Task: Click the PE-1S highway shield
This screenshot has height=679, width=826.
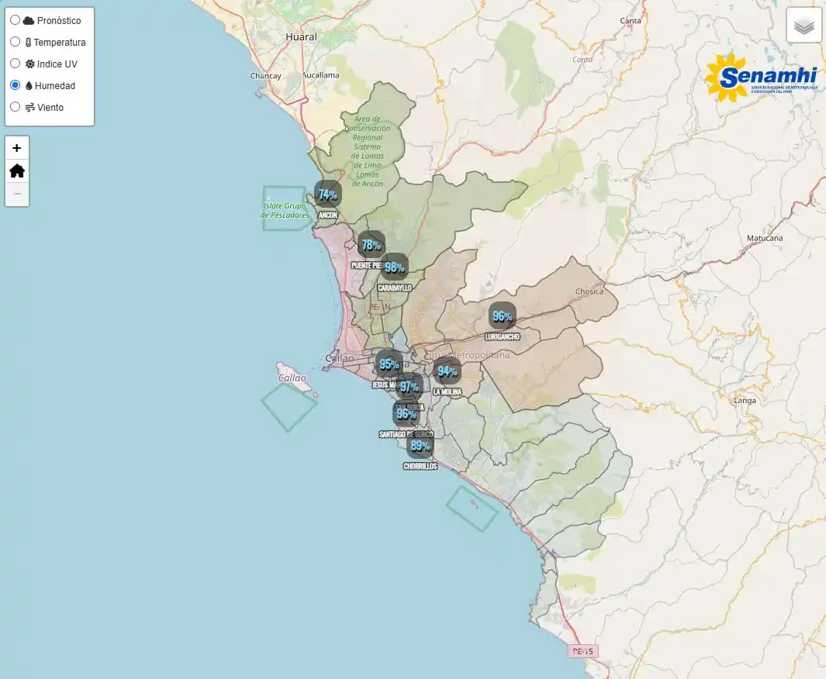Action: [x=583, y=651]
